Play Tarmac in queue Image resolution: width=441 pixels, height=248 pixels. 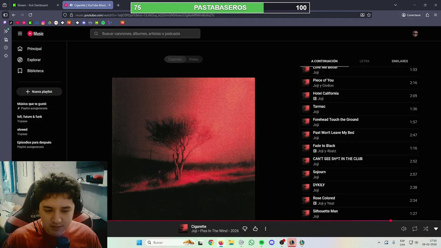coord(359,109)
